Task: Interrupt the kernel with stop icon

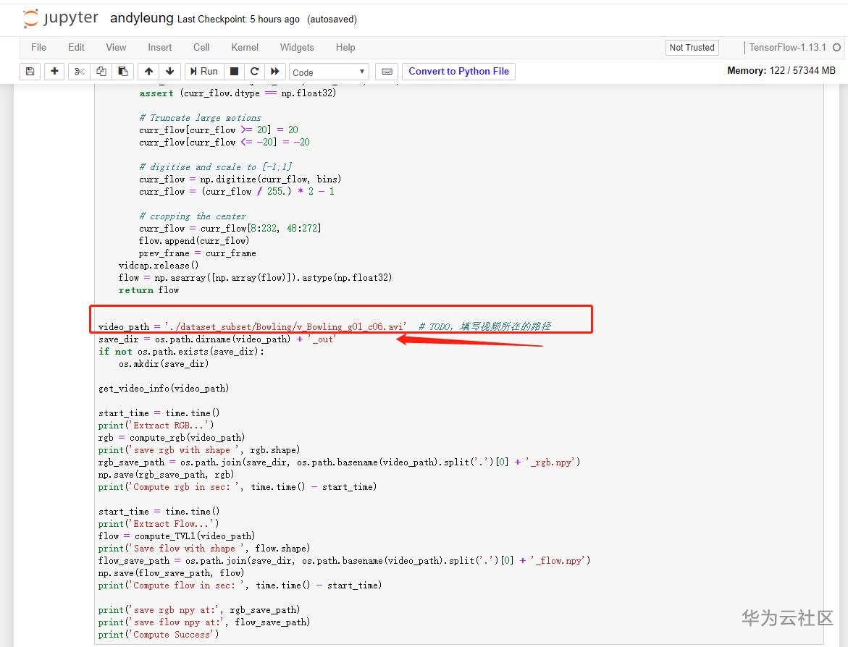Action: click(234, 72)
